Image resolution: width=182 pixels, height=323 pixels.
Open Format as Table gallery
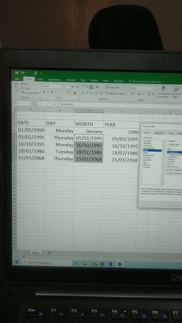[175, 92]
